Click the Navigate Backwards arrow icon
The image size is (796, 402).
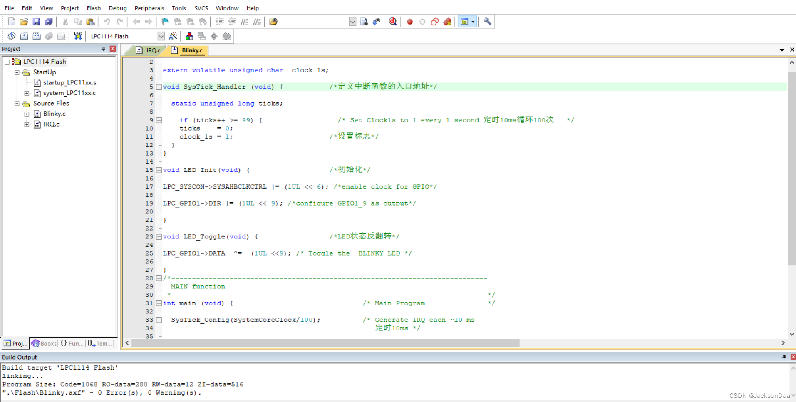(136, 22)
